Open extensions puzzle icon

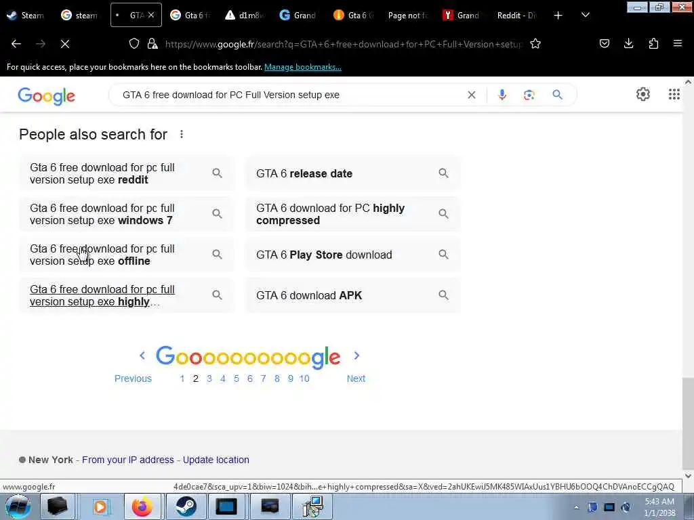click(653, 43)
